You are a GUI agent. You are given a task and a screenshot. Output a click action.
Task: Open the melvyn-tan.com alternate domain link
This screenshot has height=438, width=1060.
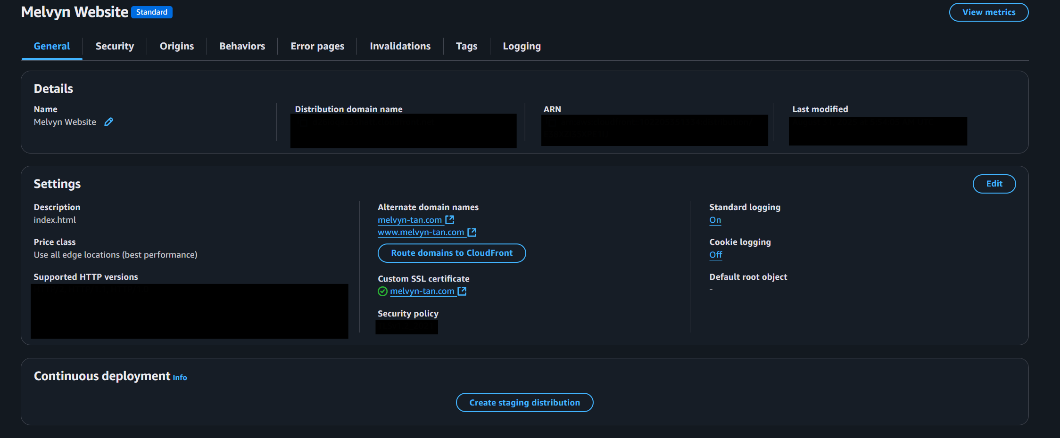click(410, 220)
